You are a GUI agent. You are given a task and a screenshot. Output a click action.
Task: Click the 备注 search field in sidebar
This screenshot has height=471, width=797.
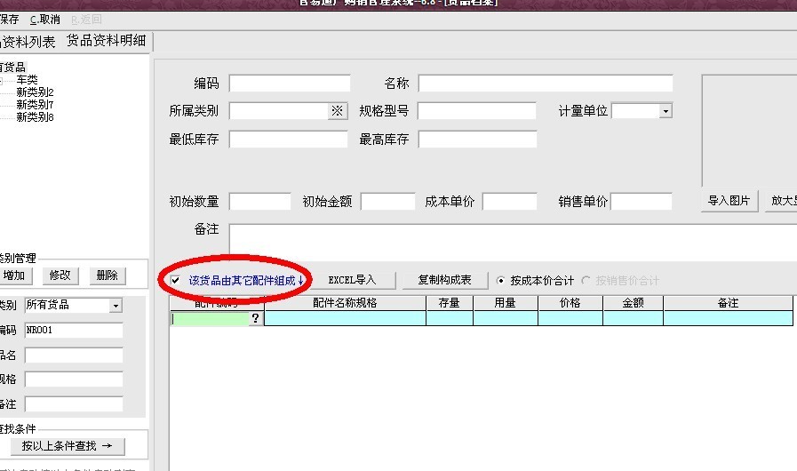pos(74,404)
